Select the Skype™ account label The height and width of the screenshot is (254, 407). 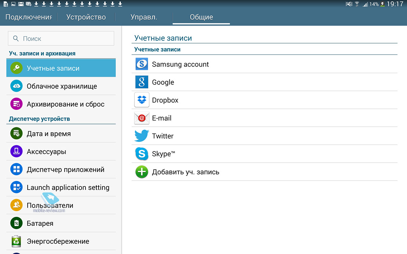[x=163, y=154]
